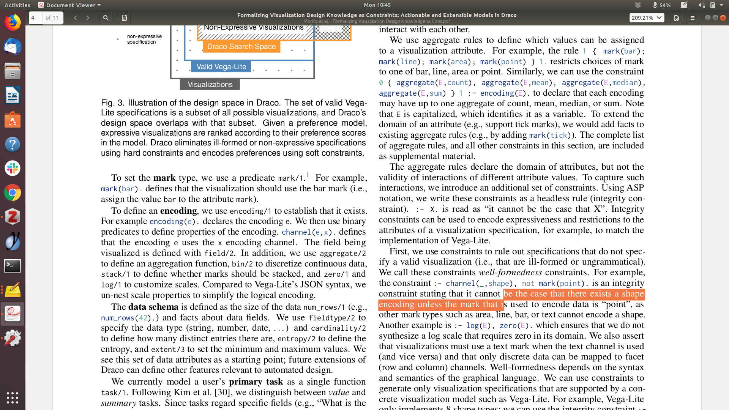Launch Firefox from the dock
The width and height of the screenshot is (729, 410).
(13, 23)
